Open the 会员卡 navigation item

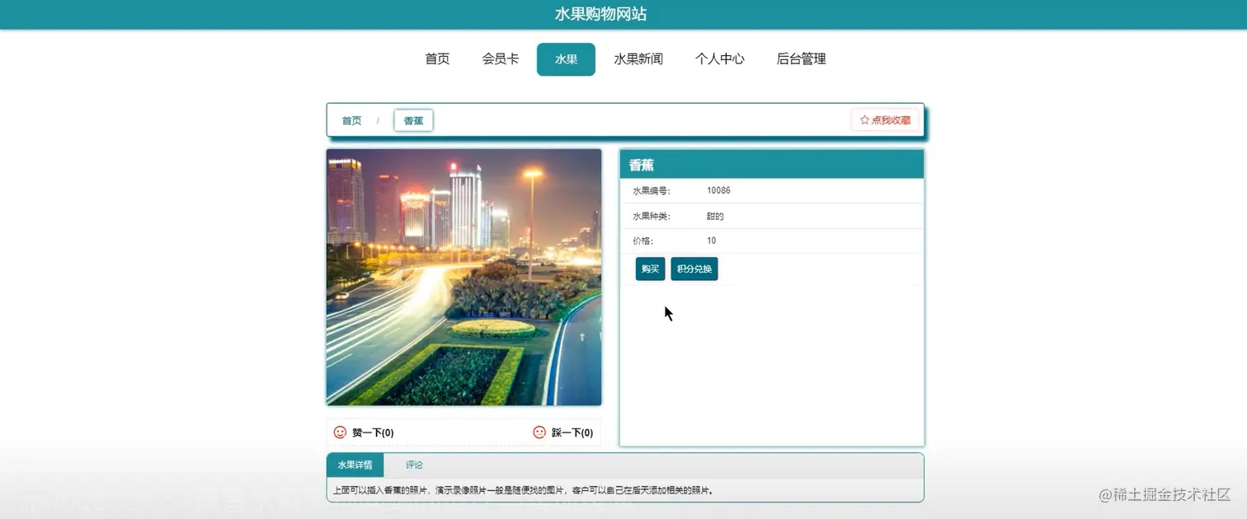(501, 59)
